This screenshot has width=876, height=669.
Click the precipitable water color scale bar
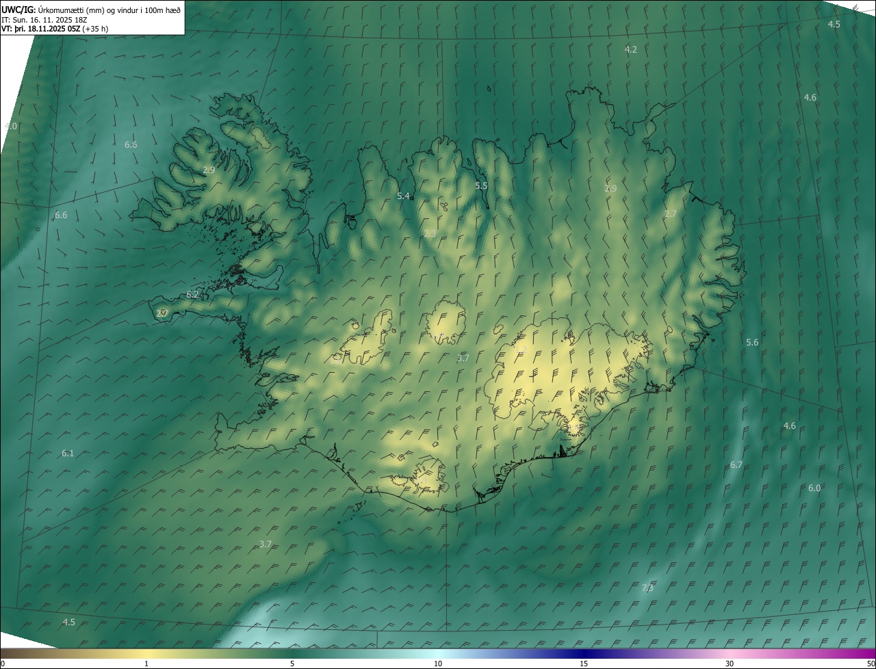[x=438, y=653]
